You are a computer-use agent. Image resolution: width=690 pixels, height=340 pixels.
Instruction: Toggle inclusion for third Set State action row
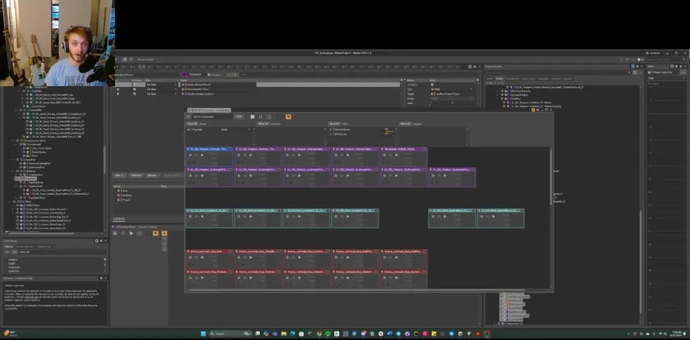tap(135, 94)
